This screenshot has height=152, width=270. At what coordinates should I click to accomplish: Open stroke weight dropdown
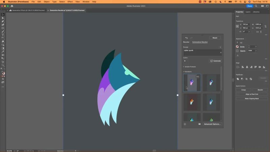click(x=256, y=47)
